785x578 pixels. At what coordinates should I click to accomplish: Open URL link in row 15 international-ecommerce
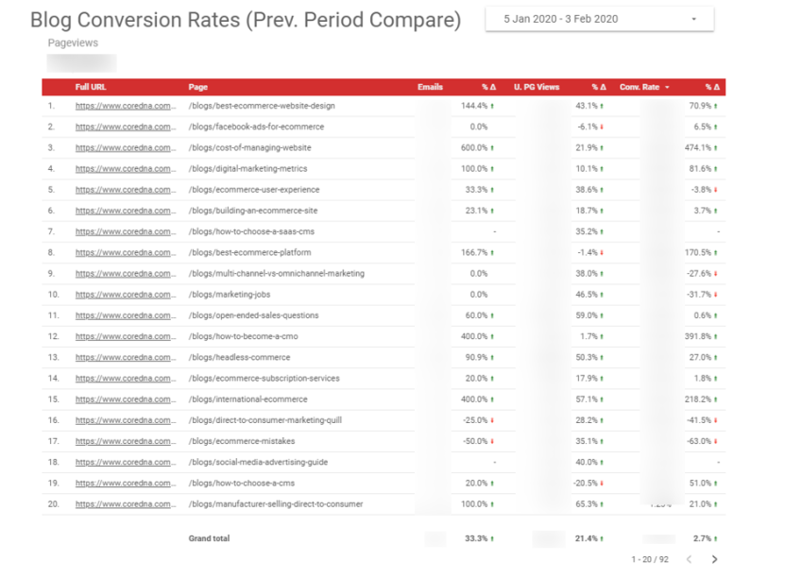pos(125,399)
